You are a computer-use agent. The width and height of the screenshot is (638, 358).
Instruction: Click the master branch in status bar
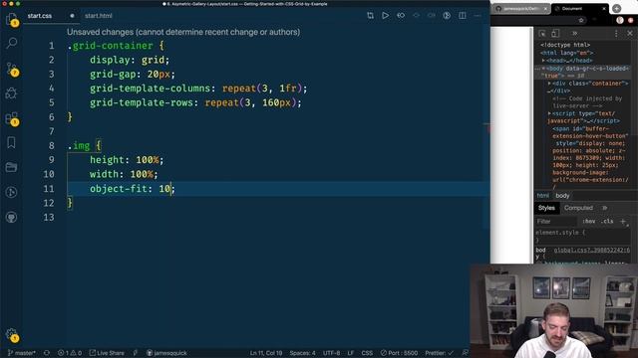click(22, 353)
